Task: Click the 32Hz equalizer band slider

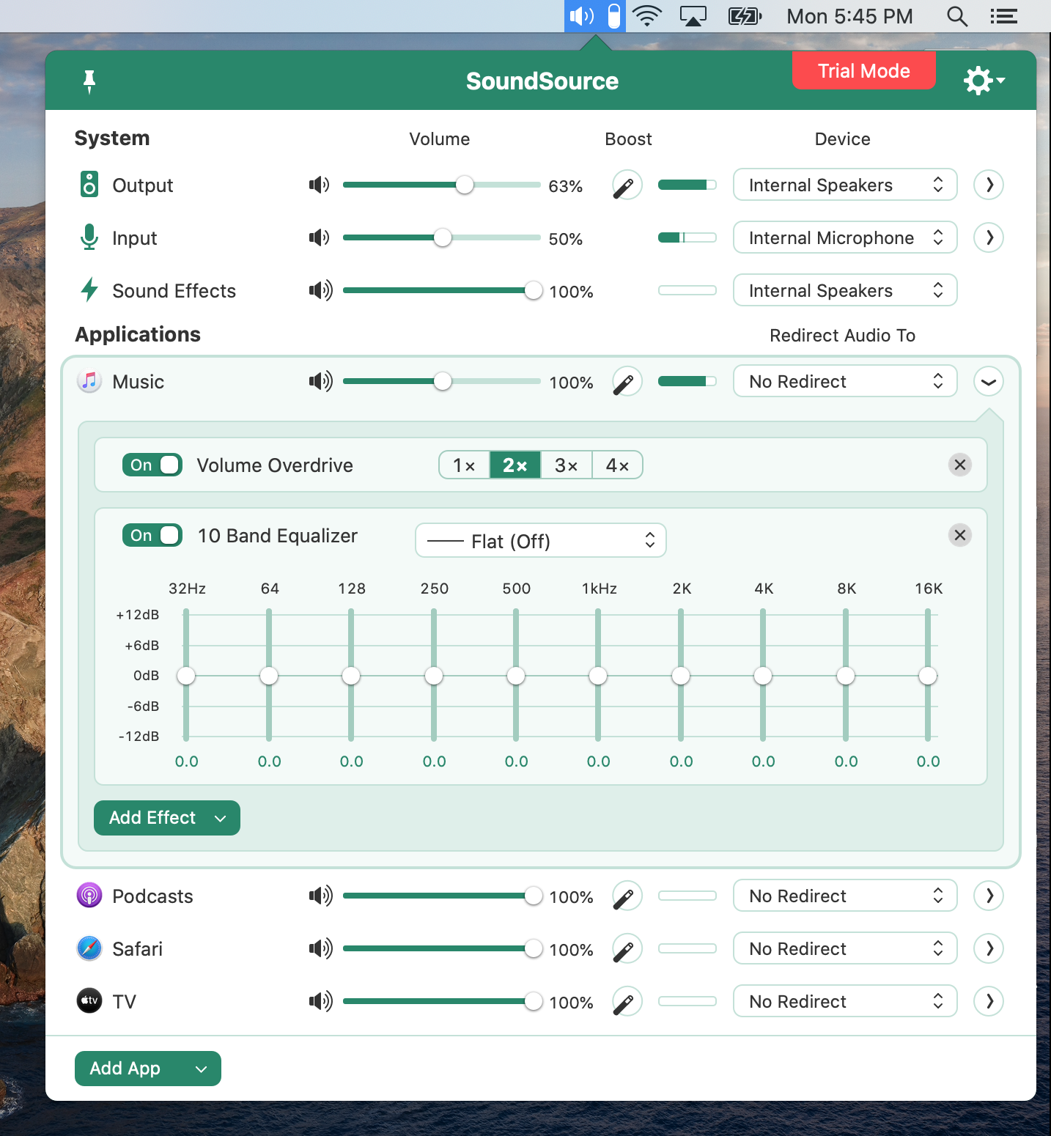Action: tap(186, 676)
